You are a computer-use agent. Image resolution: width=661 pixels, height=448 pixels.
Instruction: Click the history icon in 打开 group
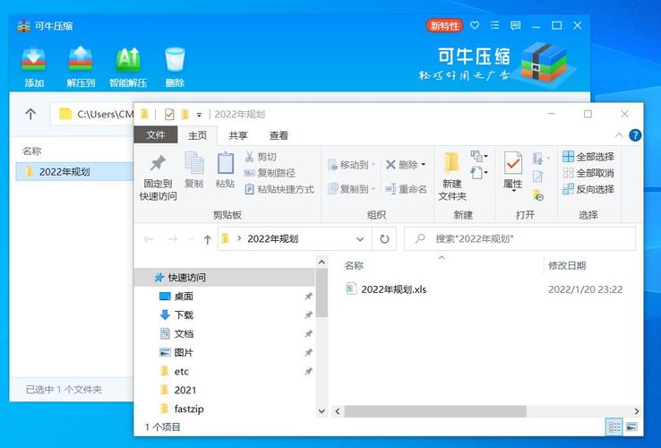coord(538,195)
